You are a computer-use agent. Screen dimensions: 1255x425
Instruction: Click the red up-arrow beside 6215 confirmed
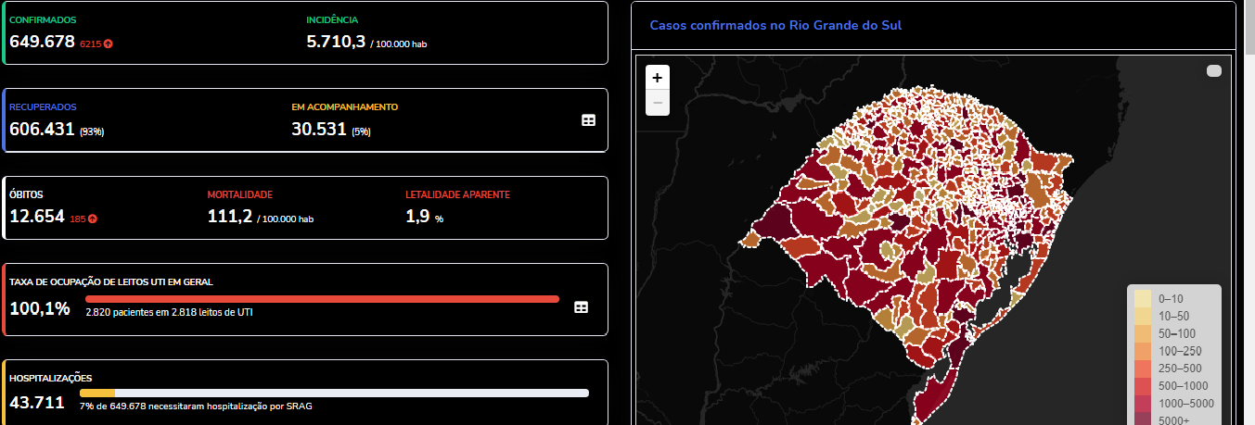tap(109, 44)
